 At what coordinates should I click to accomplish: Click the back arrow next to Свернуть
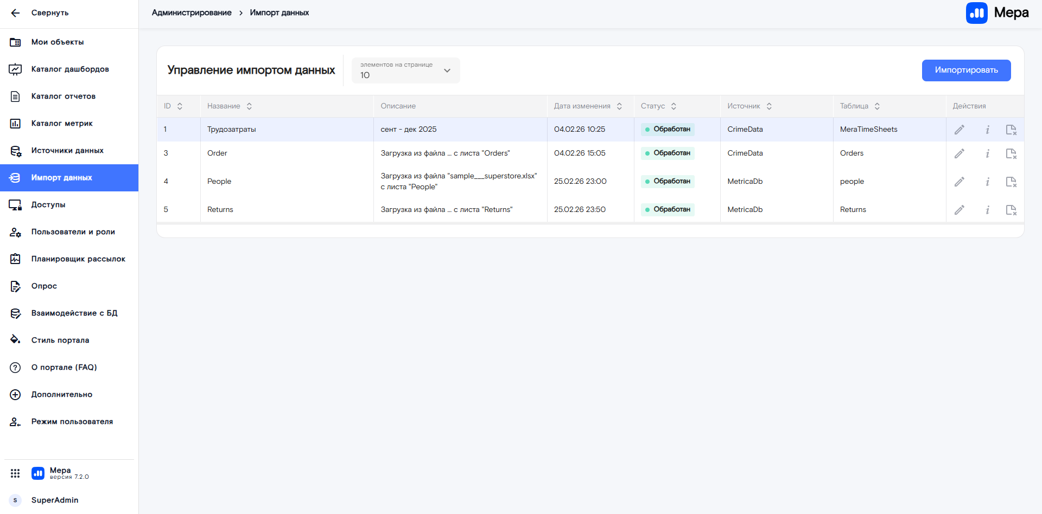tap(15, 13)
